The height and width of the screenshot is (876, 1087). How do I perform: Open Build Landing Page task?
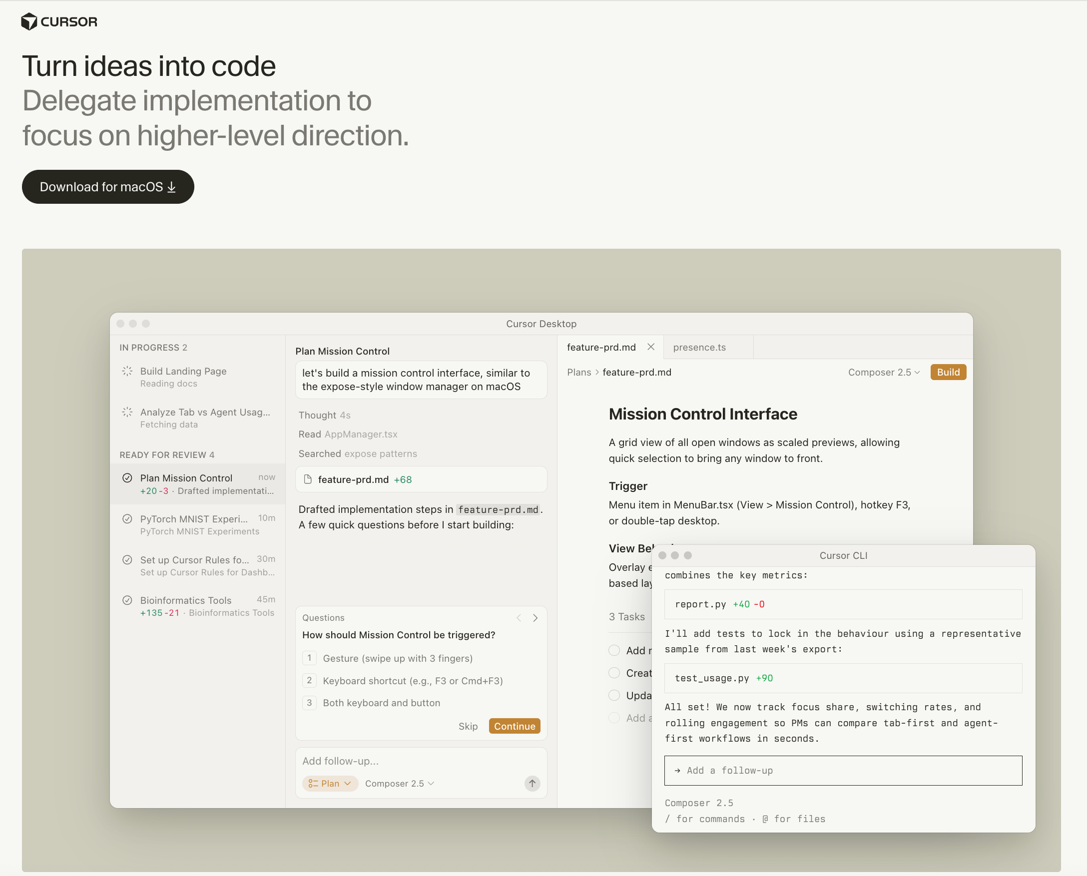pos(198,377)
